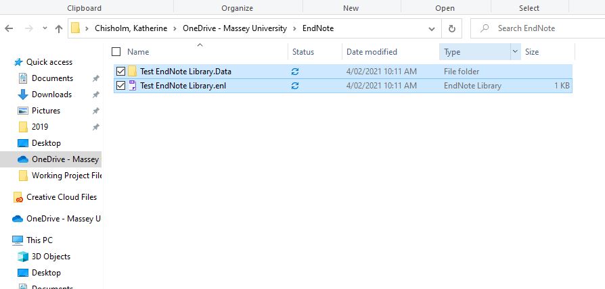Open Creative Cloud Files

(x=62, y=197)
